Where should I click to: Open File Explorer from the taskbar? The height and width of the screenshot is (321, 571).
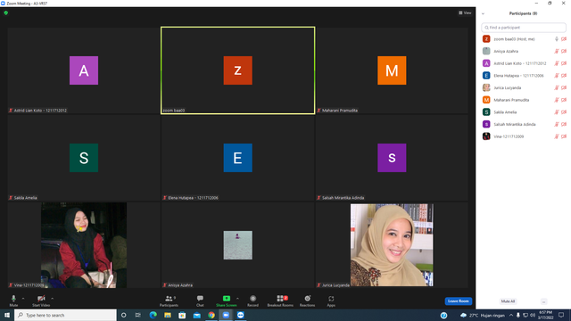pos(168,315)
